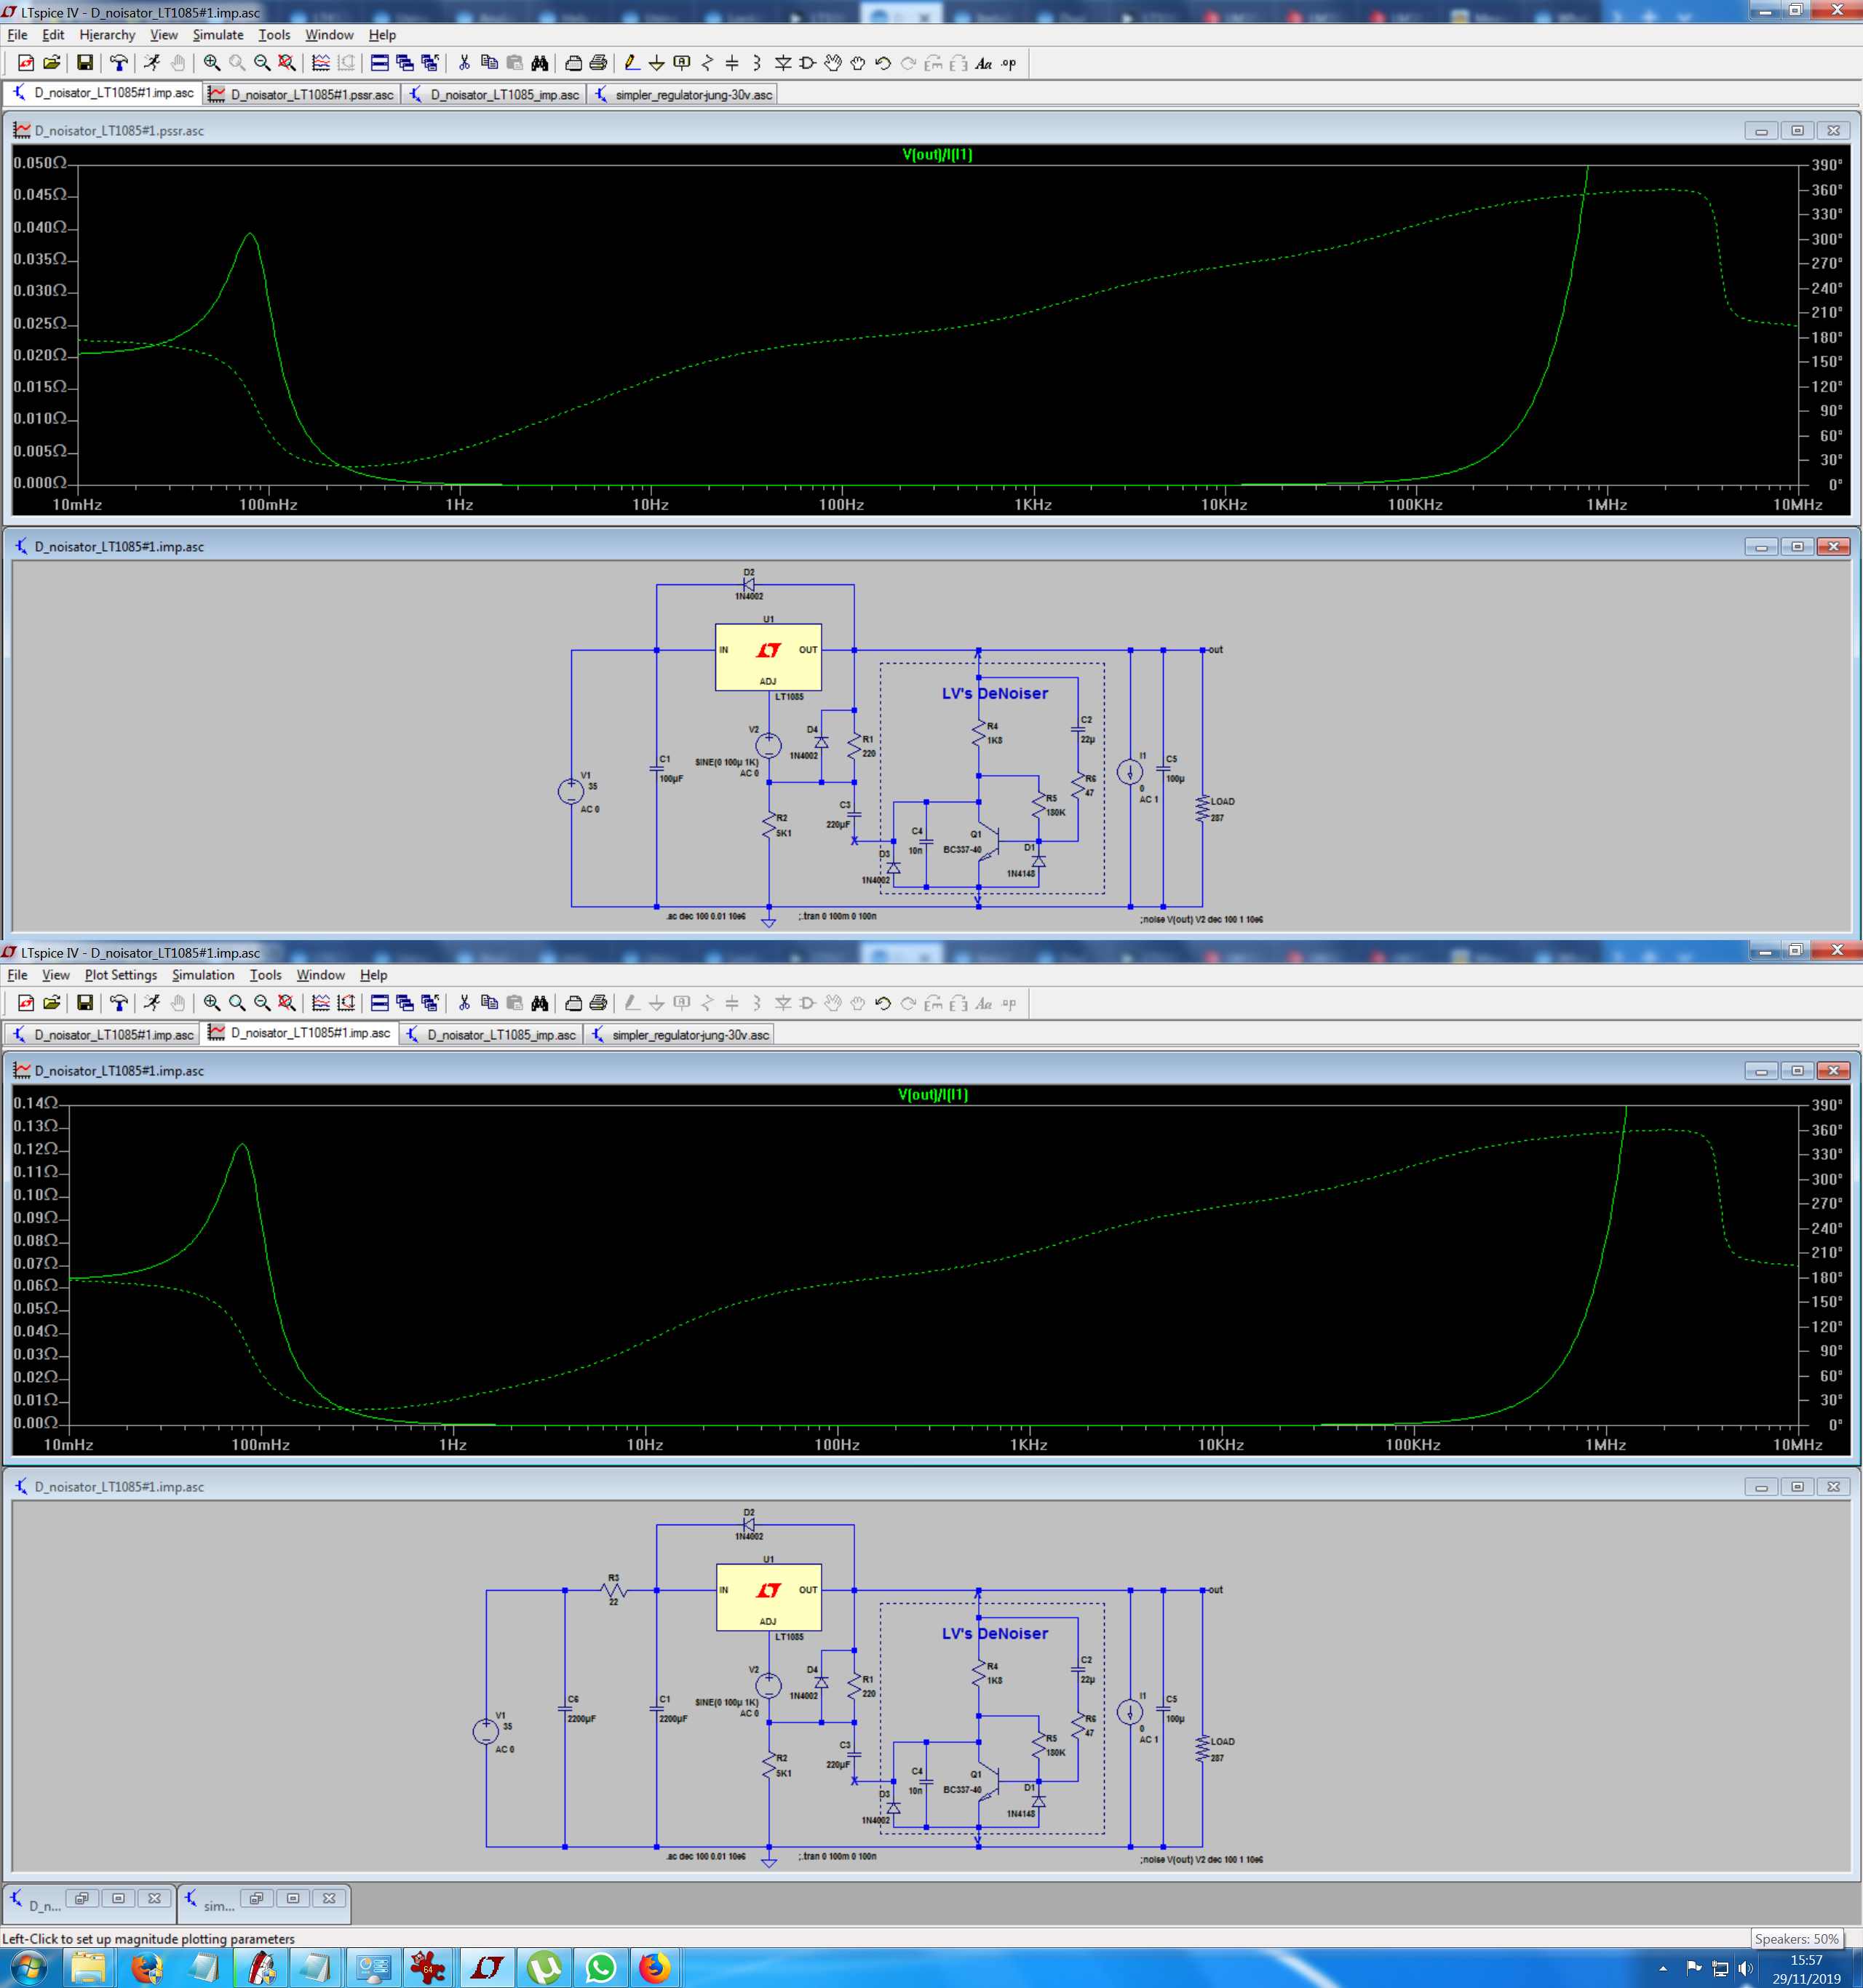Click Open folder icon in bottom LTspice toolbar
Screen dimensions: 1863x1988
click(52, 1003)
